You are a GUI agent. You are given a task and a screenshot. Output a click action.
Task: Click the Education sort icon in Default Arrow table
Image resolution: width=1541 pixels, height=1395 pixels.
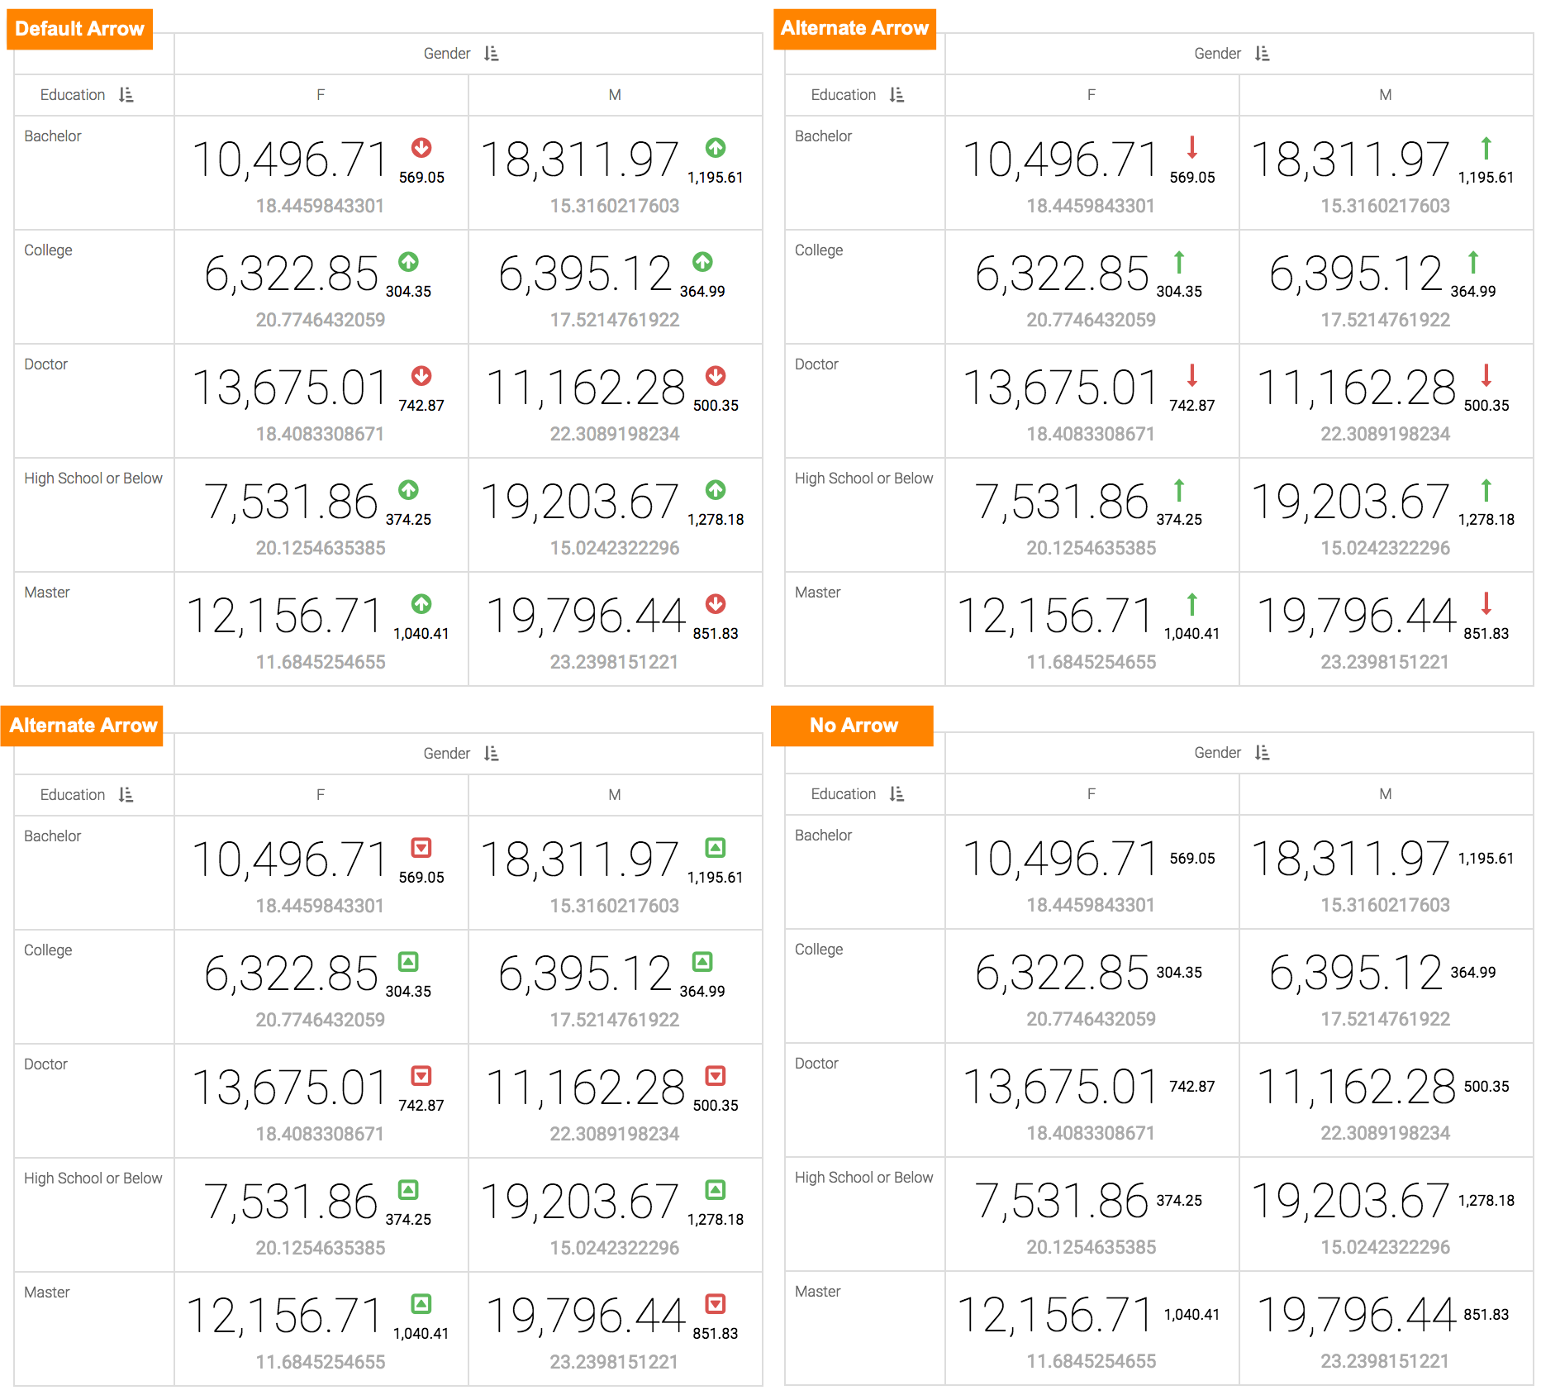pos(126,95)
